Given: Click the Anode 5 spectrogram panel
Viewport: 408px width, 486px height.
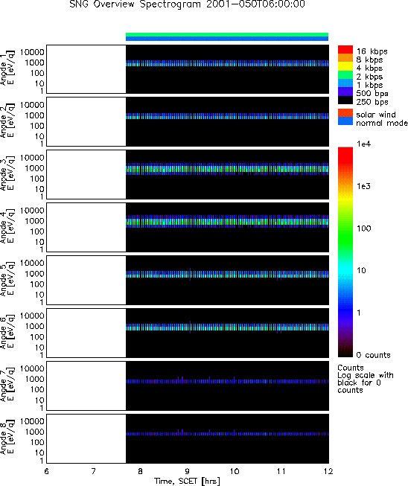Looking at the screenshot, I should (x=188, y=280).
